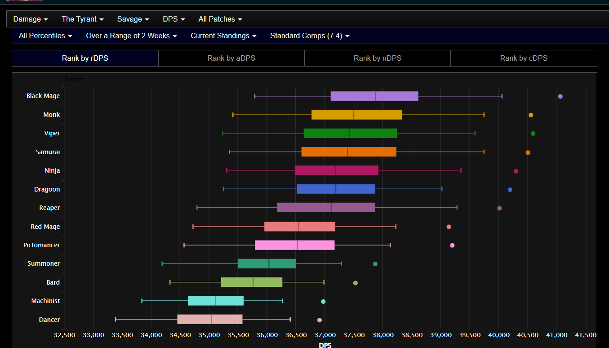Viewport: 609px width, 348px height.
Task: Select the light green Bard box plot
Action: [252, 282]
